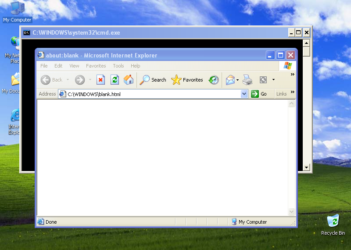Expand the Mail button dropdown arrow

click(x=237, y=80)
